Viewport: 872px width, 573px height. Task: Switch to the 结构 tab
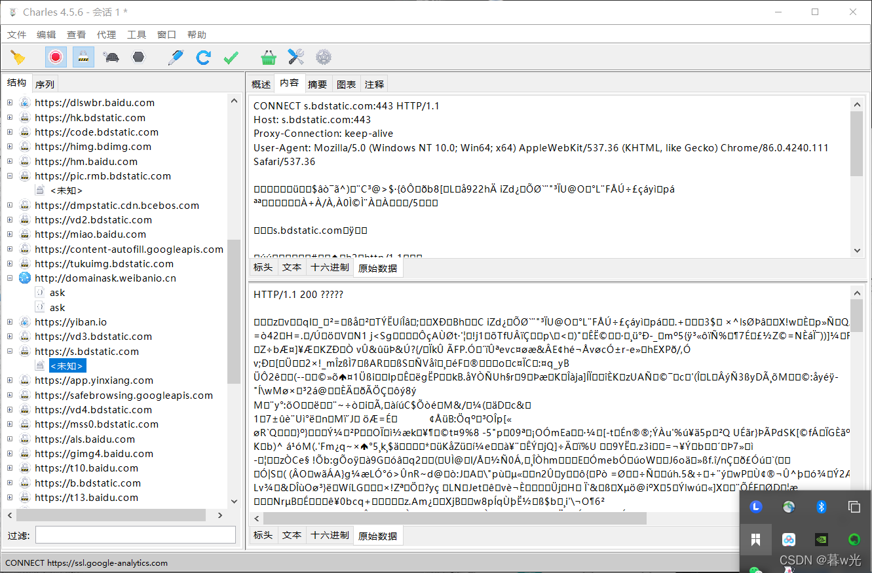[x=16, y=83]
